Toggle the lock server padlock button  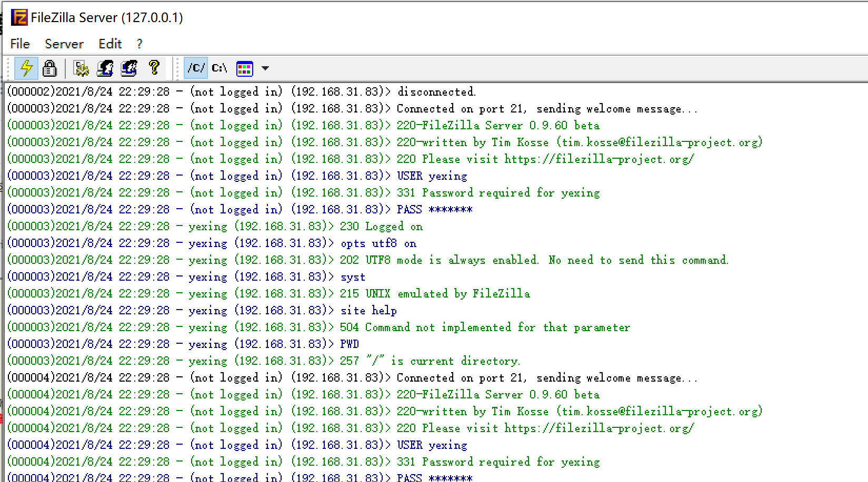pyautogui.click(x=49, y=68)
